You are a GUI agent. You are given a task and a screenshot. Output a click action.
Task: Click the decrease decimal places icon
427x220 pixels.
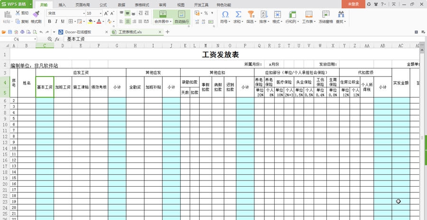[x=204, y=21]
